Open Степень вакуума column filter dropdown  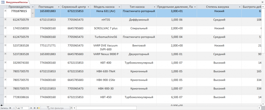tap(239, 7)
